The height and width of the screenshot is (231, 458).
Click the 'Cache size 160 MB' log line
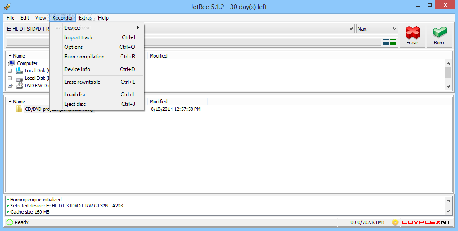(30, 212)
